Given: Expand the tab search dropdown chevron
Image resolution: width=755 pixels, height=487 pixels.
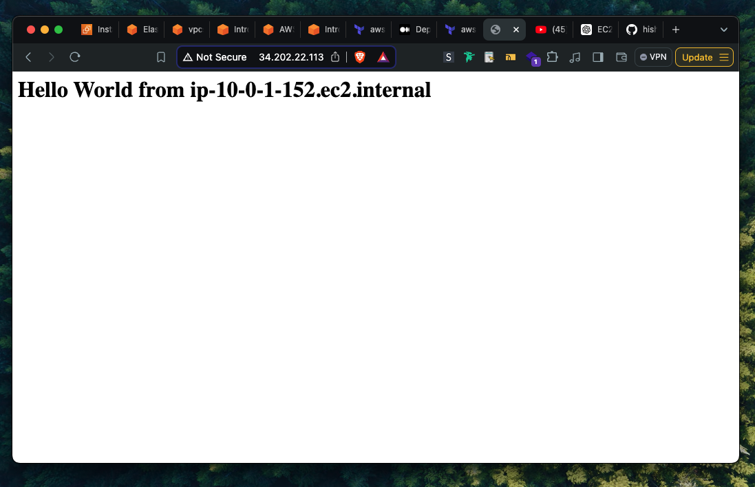Looking at the screenshot, I should click(x=724, y=30).
